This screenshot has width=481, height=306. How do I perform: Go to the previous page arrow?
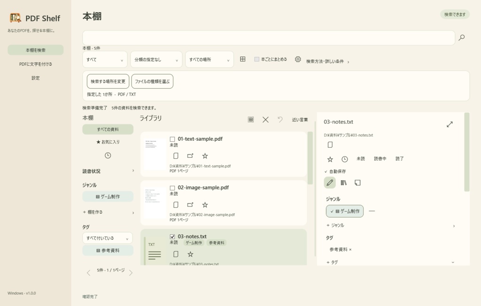coord(89,273)
